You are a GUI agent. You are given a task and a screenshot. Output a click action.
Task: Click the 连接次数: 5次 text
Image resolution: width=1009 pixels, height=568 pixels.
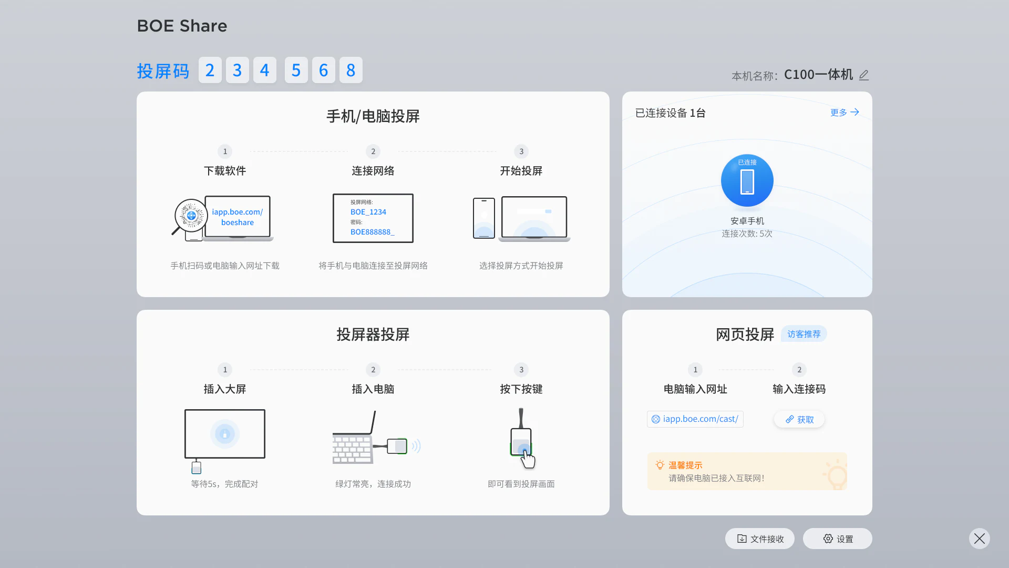(x=747, y=234)
